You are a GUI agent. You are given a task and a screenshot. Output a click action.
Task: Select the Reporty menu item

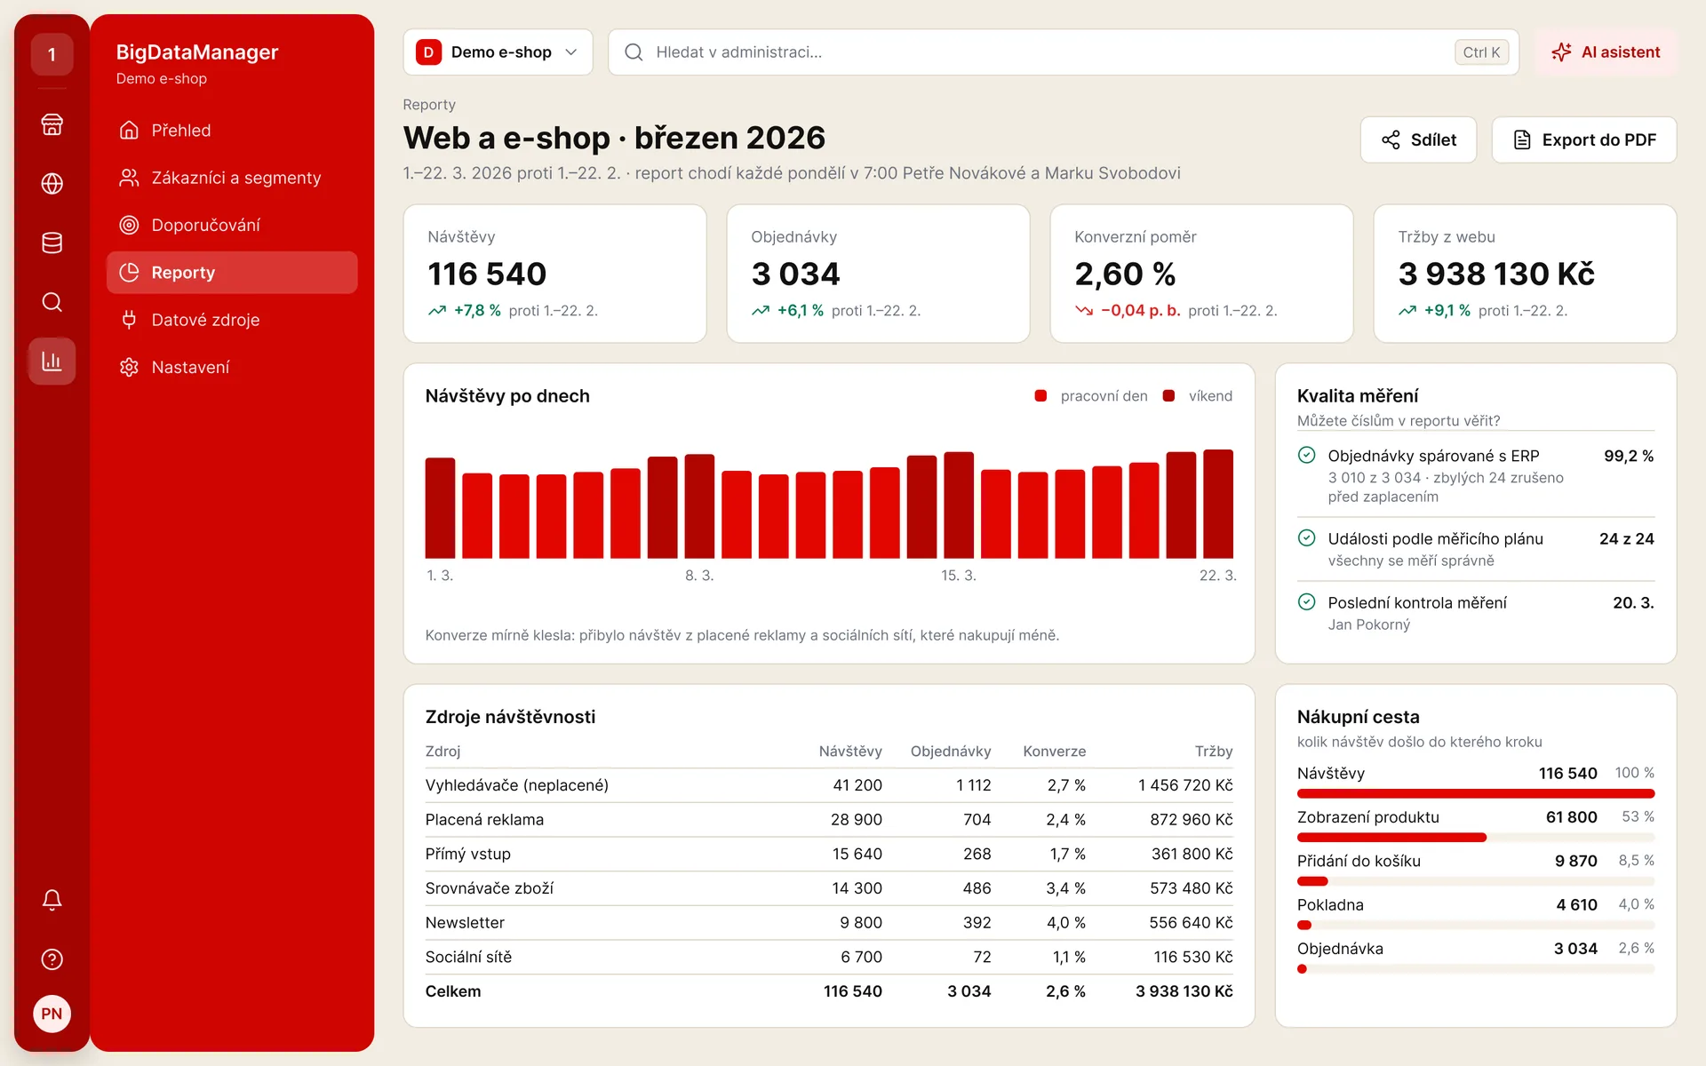pos(232,273)
